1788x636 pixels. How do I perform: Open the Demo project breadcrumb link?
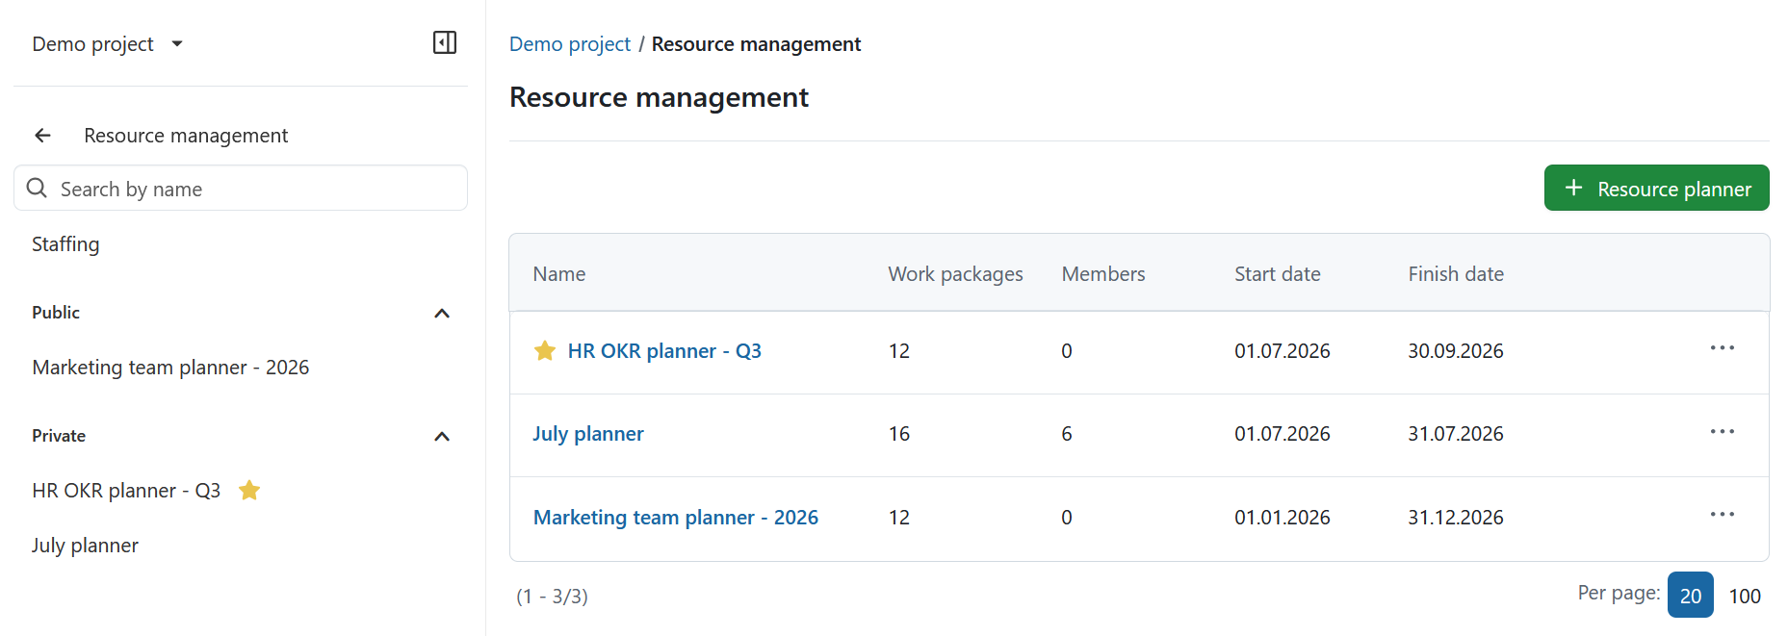pyautogui.click(x=570, y=44)
